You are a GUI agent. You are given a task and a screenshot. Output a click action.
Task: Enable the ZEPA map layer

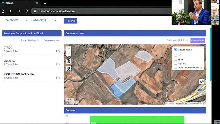(176, 59)
